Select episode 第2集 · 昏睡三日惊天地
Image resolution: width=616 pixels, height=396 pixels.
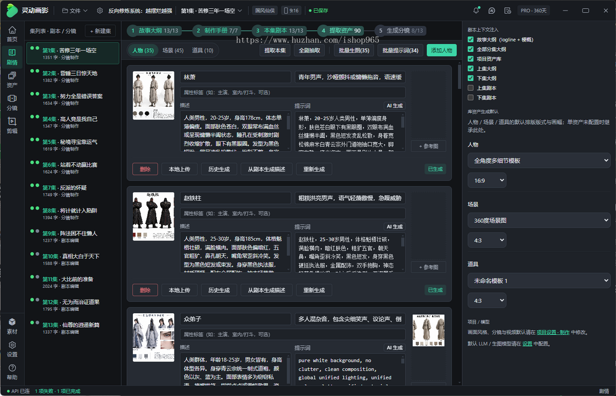click(72, 76)
